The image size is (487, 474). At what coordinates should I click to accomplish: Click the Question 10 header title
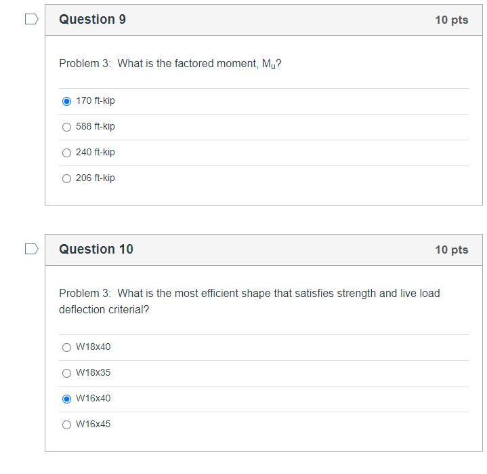click(x=96, y=249)
